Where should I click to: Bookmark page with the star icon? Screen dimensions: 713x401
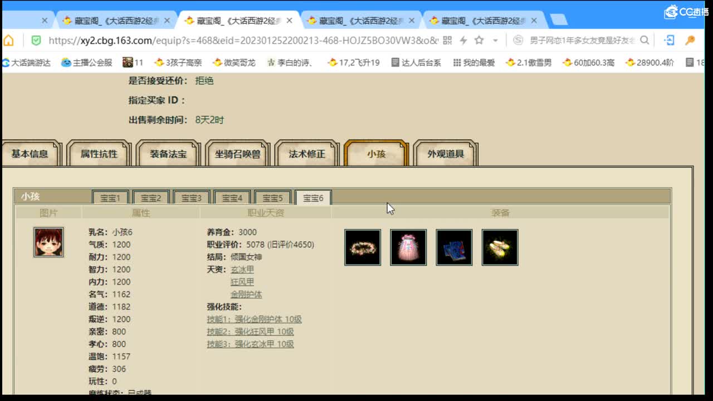coord(479,40)
